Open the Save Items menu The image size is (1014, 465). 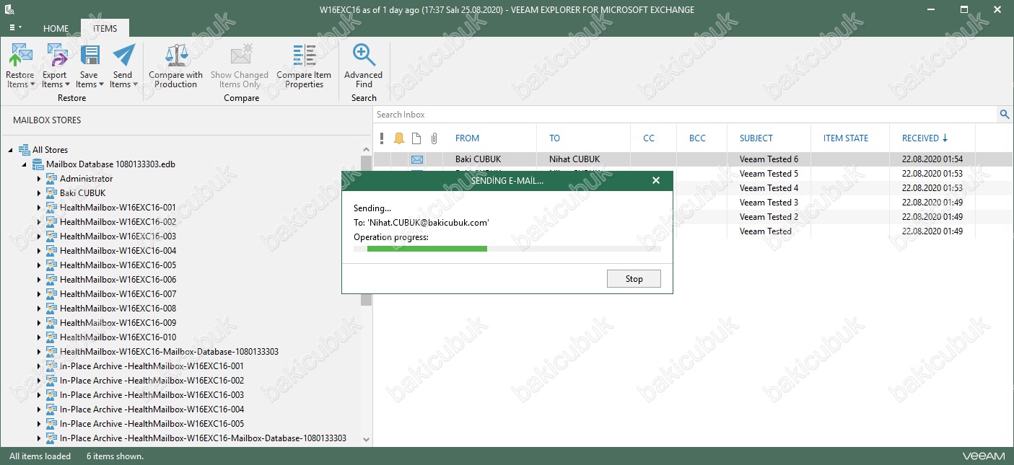click(x=89, y=66)
